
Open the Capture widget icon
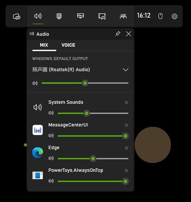(59, 16)
